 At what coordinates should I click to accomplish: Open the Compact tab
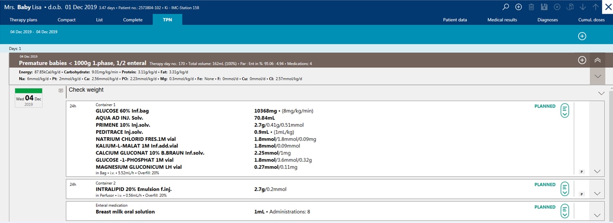[66, 20]
